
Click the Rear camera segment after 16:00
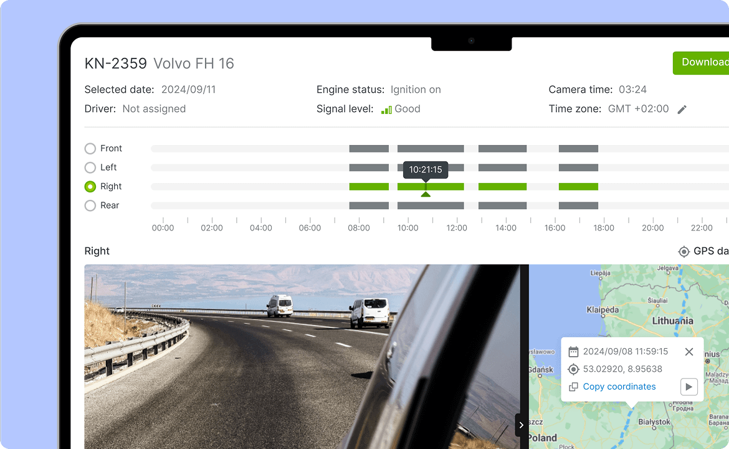[578, 206]
